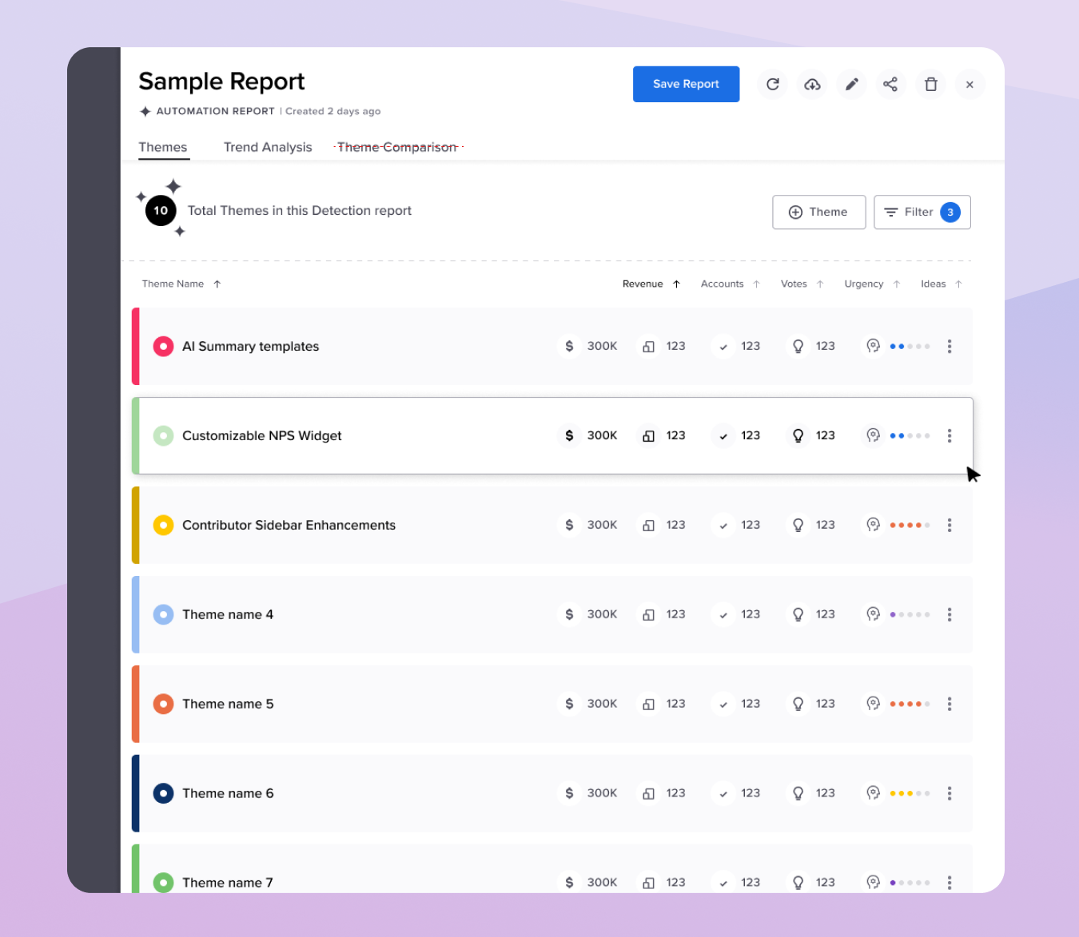1079x937 pixels.
Task: Switch to the Themes tab
Action: 163,147
